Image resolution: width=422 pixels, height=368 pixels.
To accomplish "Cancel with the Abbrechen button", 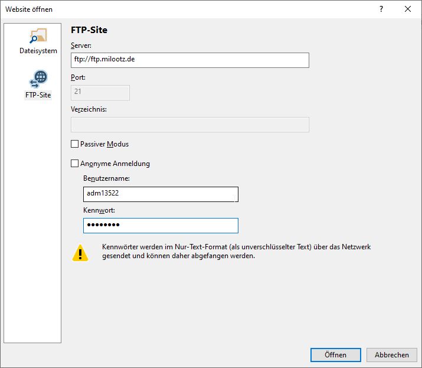I will pyautogui.click(x=391, y=355).
